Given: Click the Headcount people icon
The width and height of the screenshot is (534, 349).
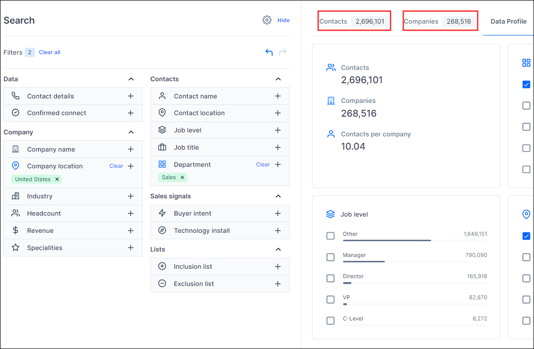Looking at the screenshot, I should [x=16, y=213].
